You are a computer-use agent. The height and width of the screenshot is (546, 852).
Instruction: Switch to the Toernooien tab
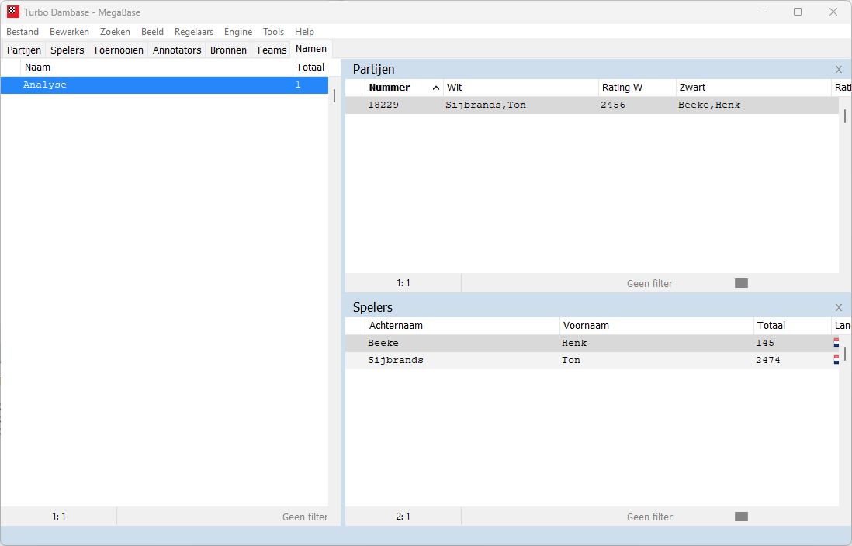pos(118,50)
